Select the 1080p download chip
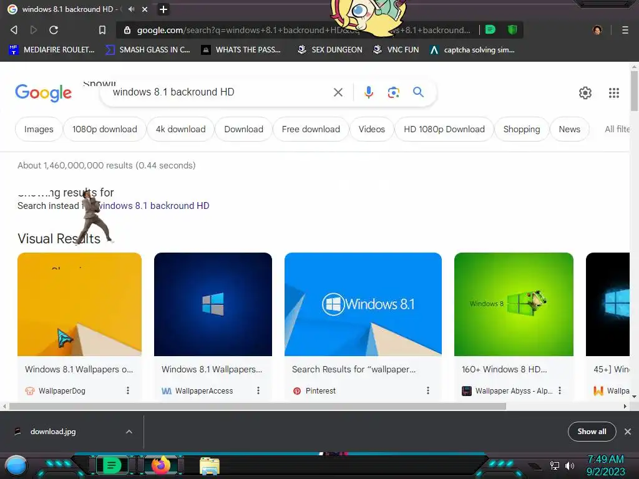The width and height of the screenshot is (639, 479). 105,129
